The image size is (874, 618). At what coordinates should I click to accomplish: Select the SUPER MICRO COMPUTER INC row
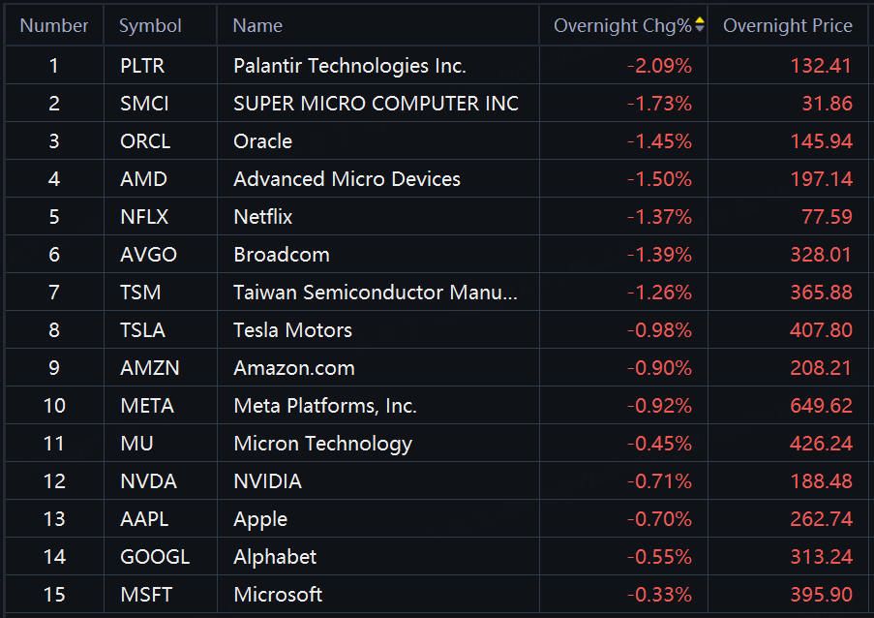(376, 104)
